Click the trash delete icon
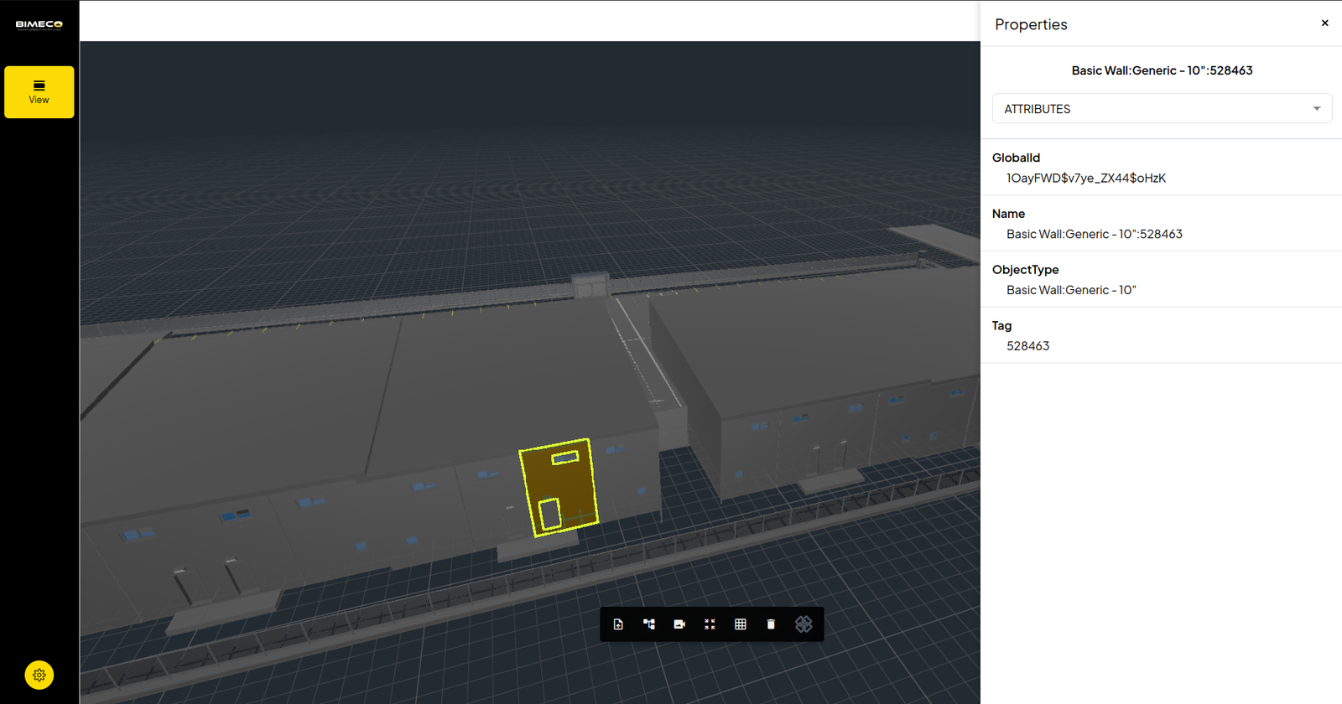 [771, 624]
